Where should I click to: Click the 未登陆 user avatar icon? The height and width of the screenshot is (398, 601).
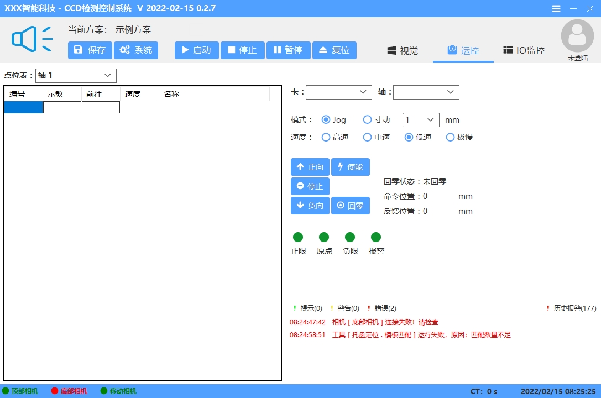(577, 35)
